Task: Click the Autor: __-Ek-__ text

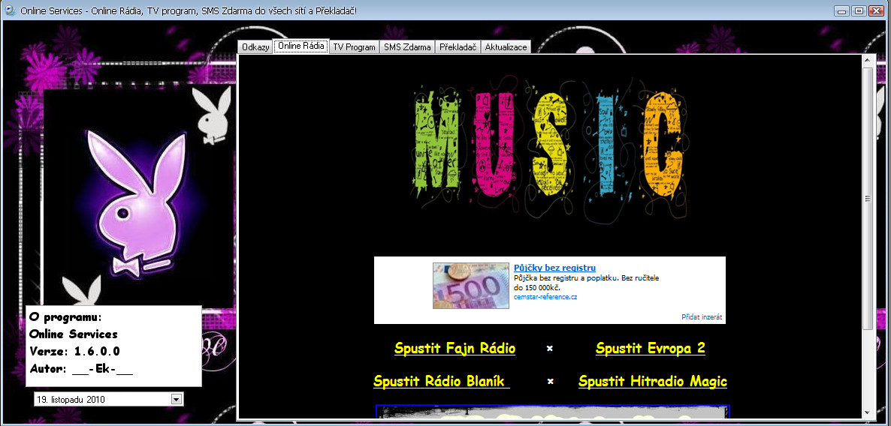Action: [81, 369]
